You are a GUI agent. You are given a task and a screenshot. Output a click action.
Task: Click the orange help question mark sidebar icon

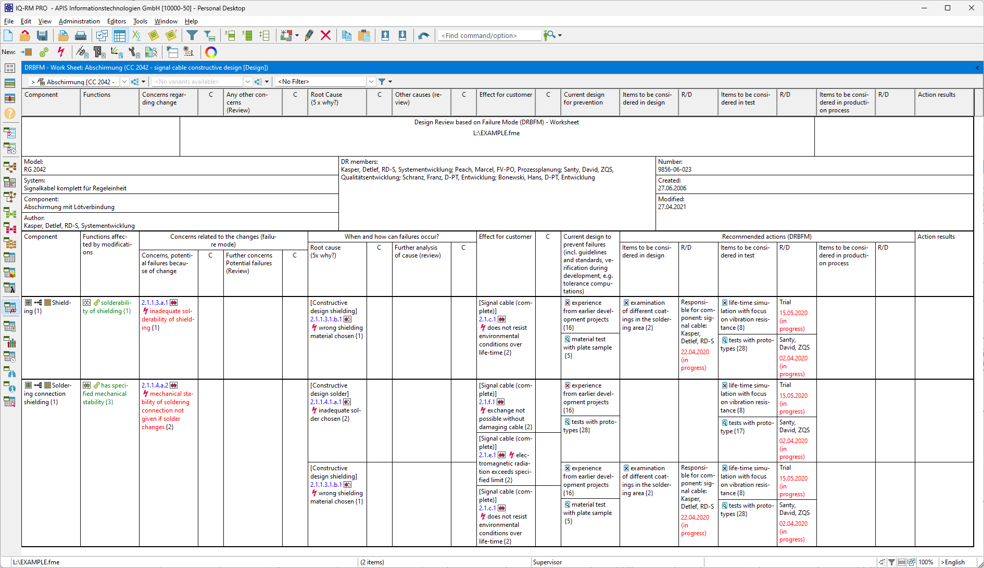tap(10, 113)
